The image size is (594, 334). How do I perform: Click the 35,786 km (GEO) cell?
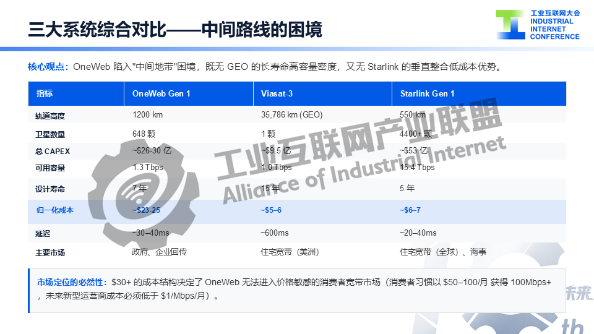point(291,115)
